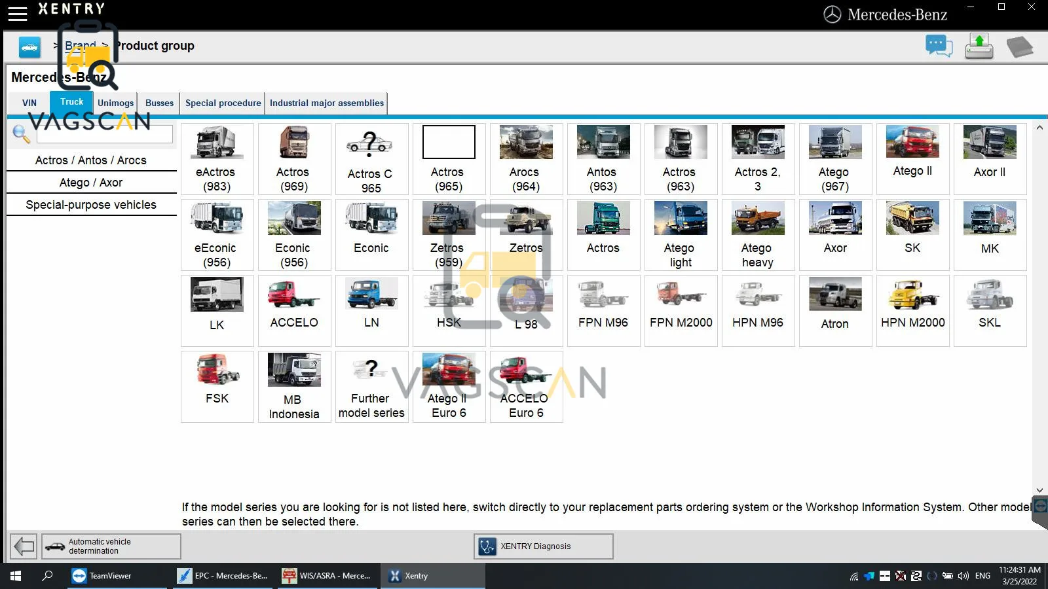Open the hamburger menu in XENTRY header
1048x589 pixels.
[x=18, y=13]
